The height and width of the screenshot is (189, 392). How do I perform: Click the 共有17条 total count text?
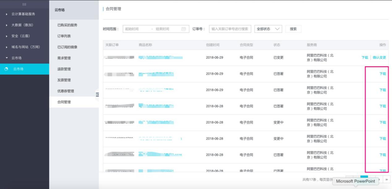click(x=309, y=179)
